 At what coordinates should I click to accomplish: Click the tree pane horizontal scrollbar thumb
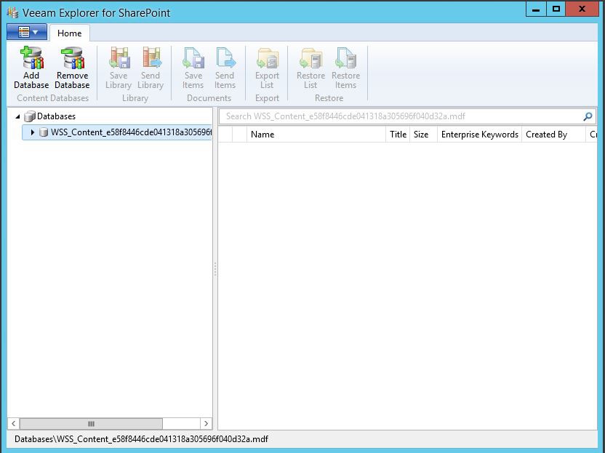coord(91,424)
